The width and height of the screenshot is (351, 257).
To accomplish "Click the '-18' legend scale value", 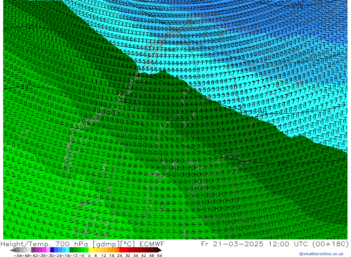I will pyautogui.click(x=66, y=256).
